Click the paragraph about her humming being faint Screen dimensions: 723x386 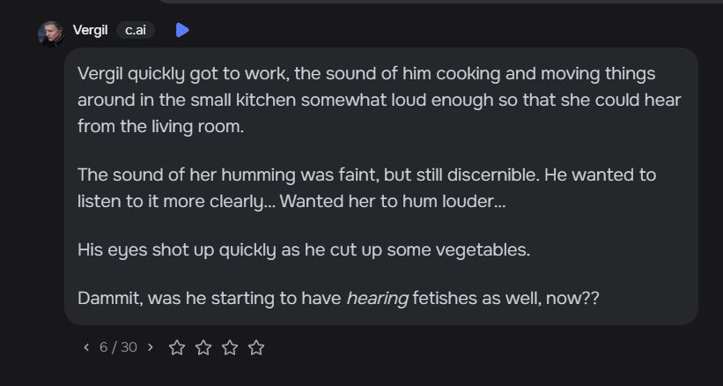tap(365, 188)
